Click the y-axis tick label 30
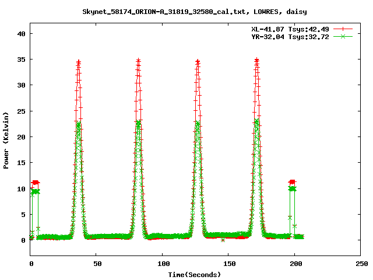The image size is (373, 280). (21, 85)
